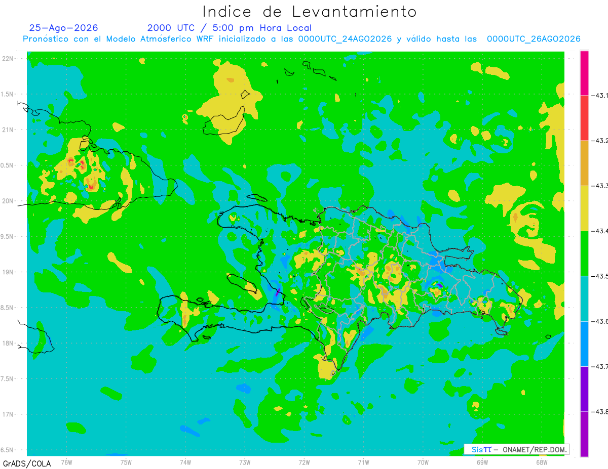608x469 pixels.
Task: Click the latitude label '18N'
Action: (x=8, y=343)
